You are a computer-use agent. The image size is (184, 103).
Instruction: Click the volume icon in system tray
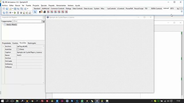pos(168,101)
